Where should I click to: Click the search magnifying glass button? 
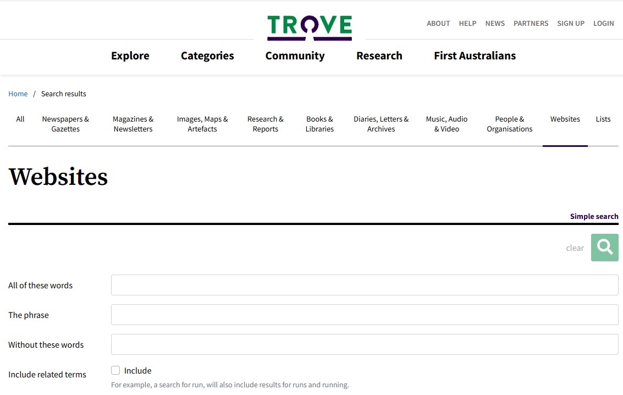click(604, 248)
